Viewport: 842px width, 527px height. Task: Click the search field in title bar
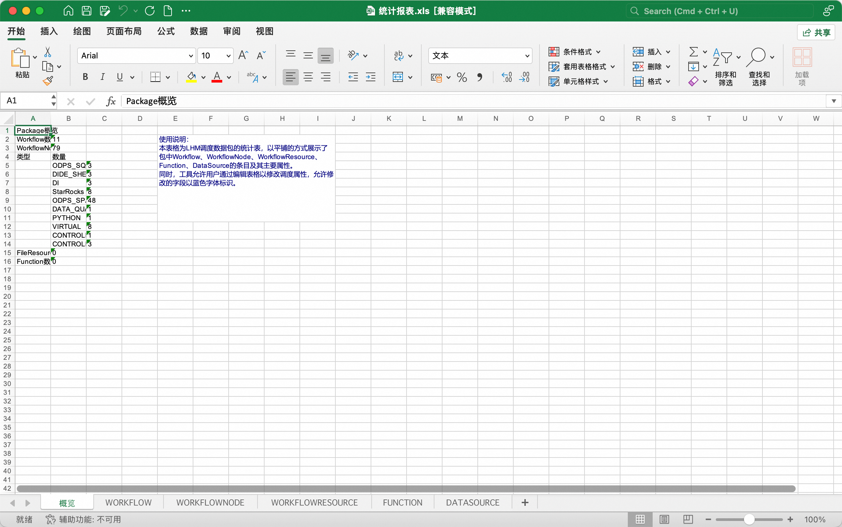click(720, 11)
